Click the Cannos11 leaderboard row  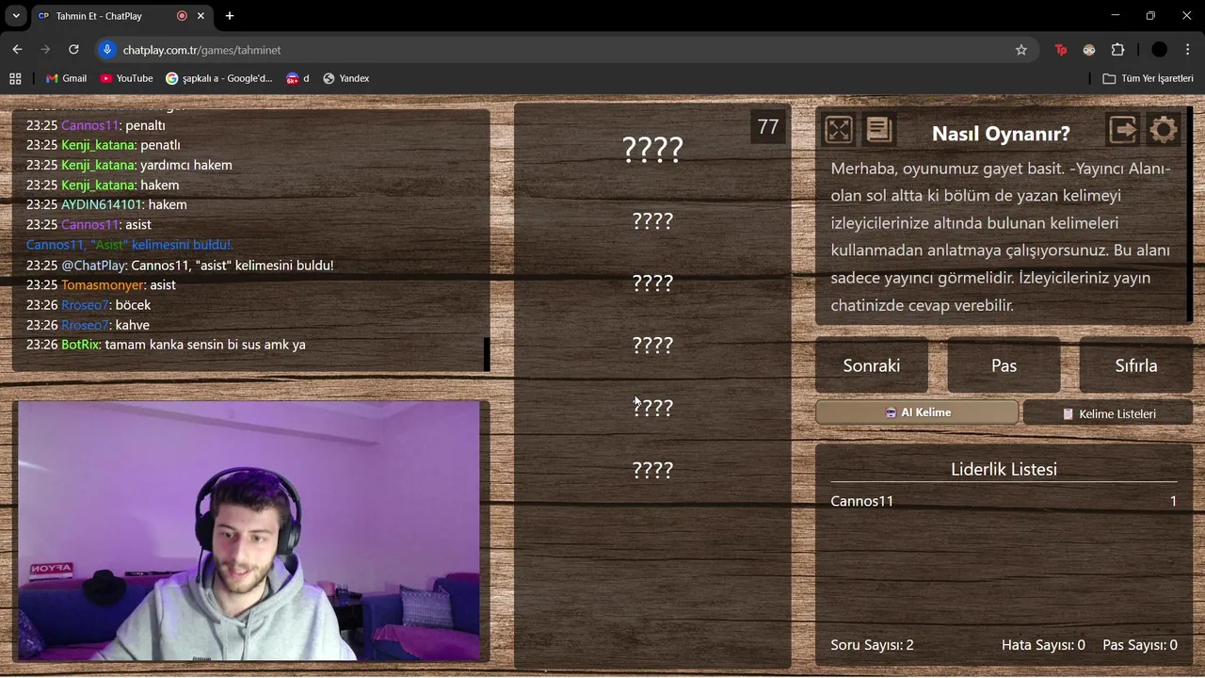(1004, 501)
